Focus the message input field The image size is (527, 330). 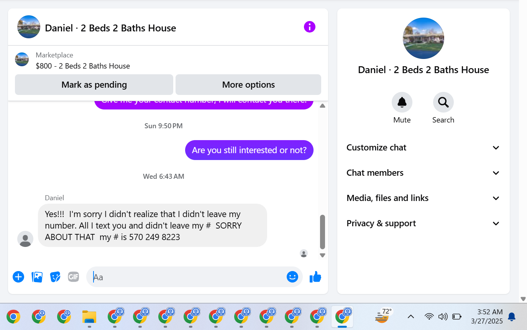(188, 277)
